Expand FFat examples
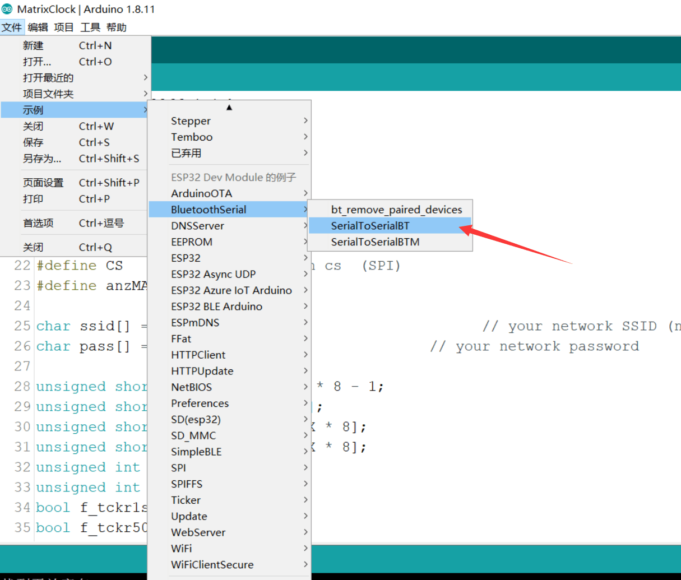Image resolution: width=681 pixels, height=580 pixels. click(229, 338)
